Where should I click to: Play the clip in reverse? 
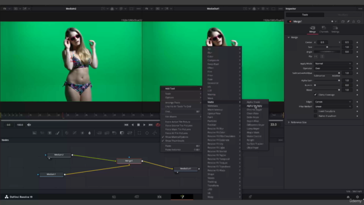click(133, 125)
